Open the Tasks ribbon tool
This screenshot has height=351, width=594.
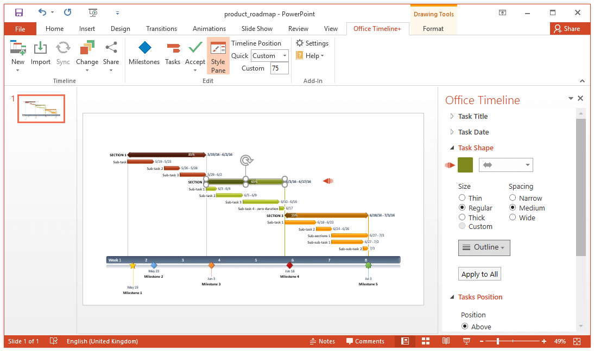click(173, 53)
